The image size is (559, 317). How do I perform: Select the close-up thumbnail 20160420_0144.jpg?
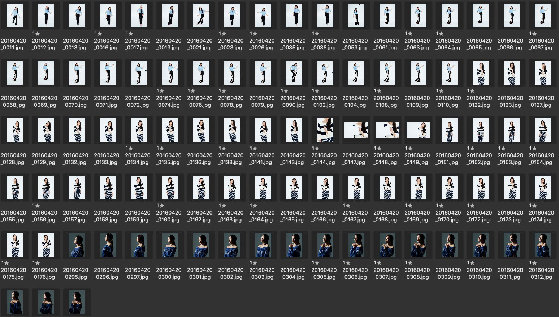(x=325, y=130)
